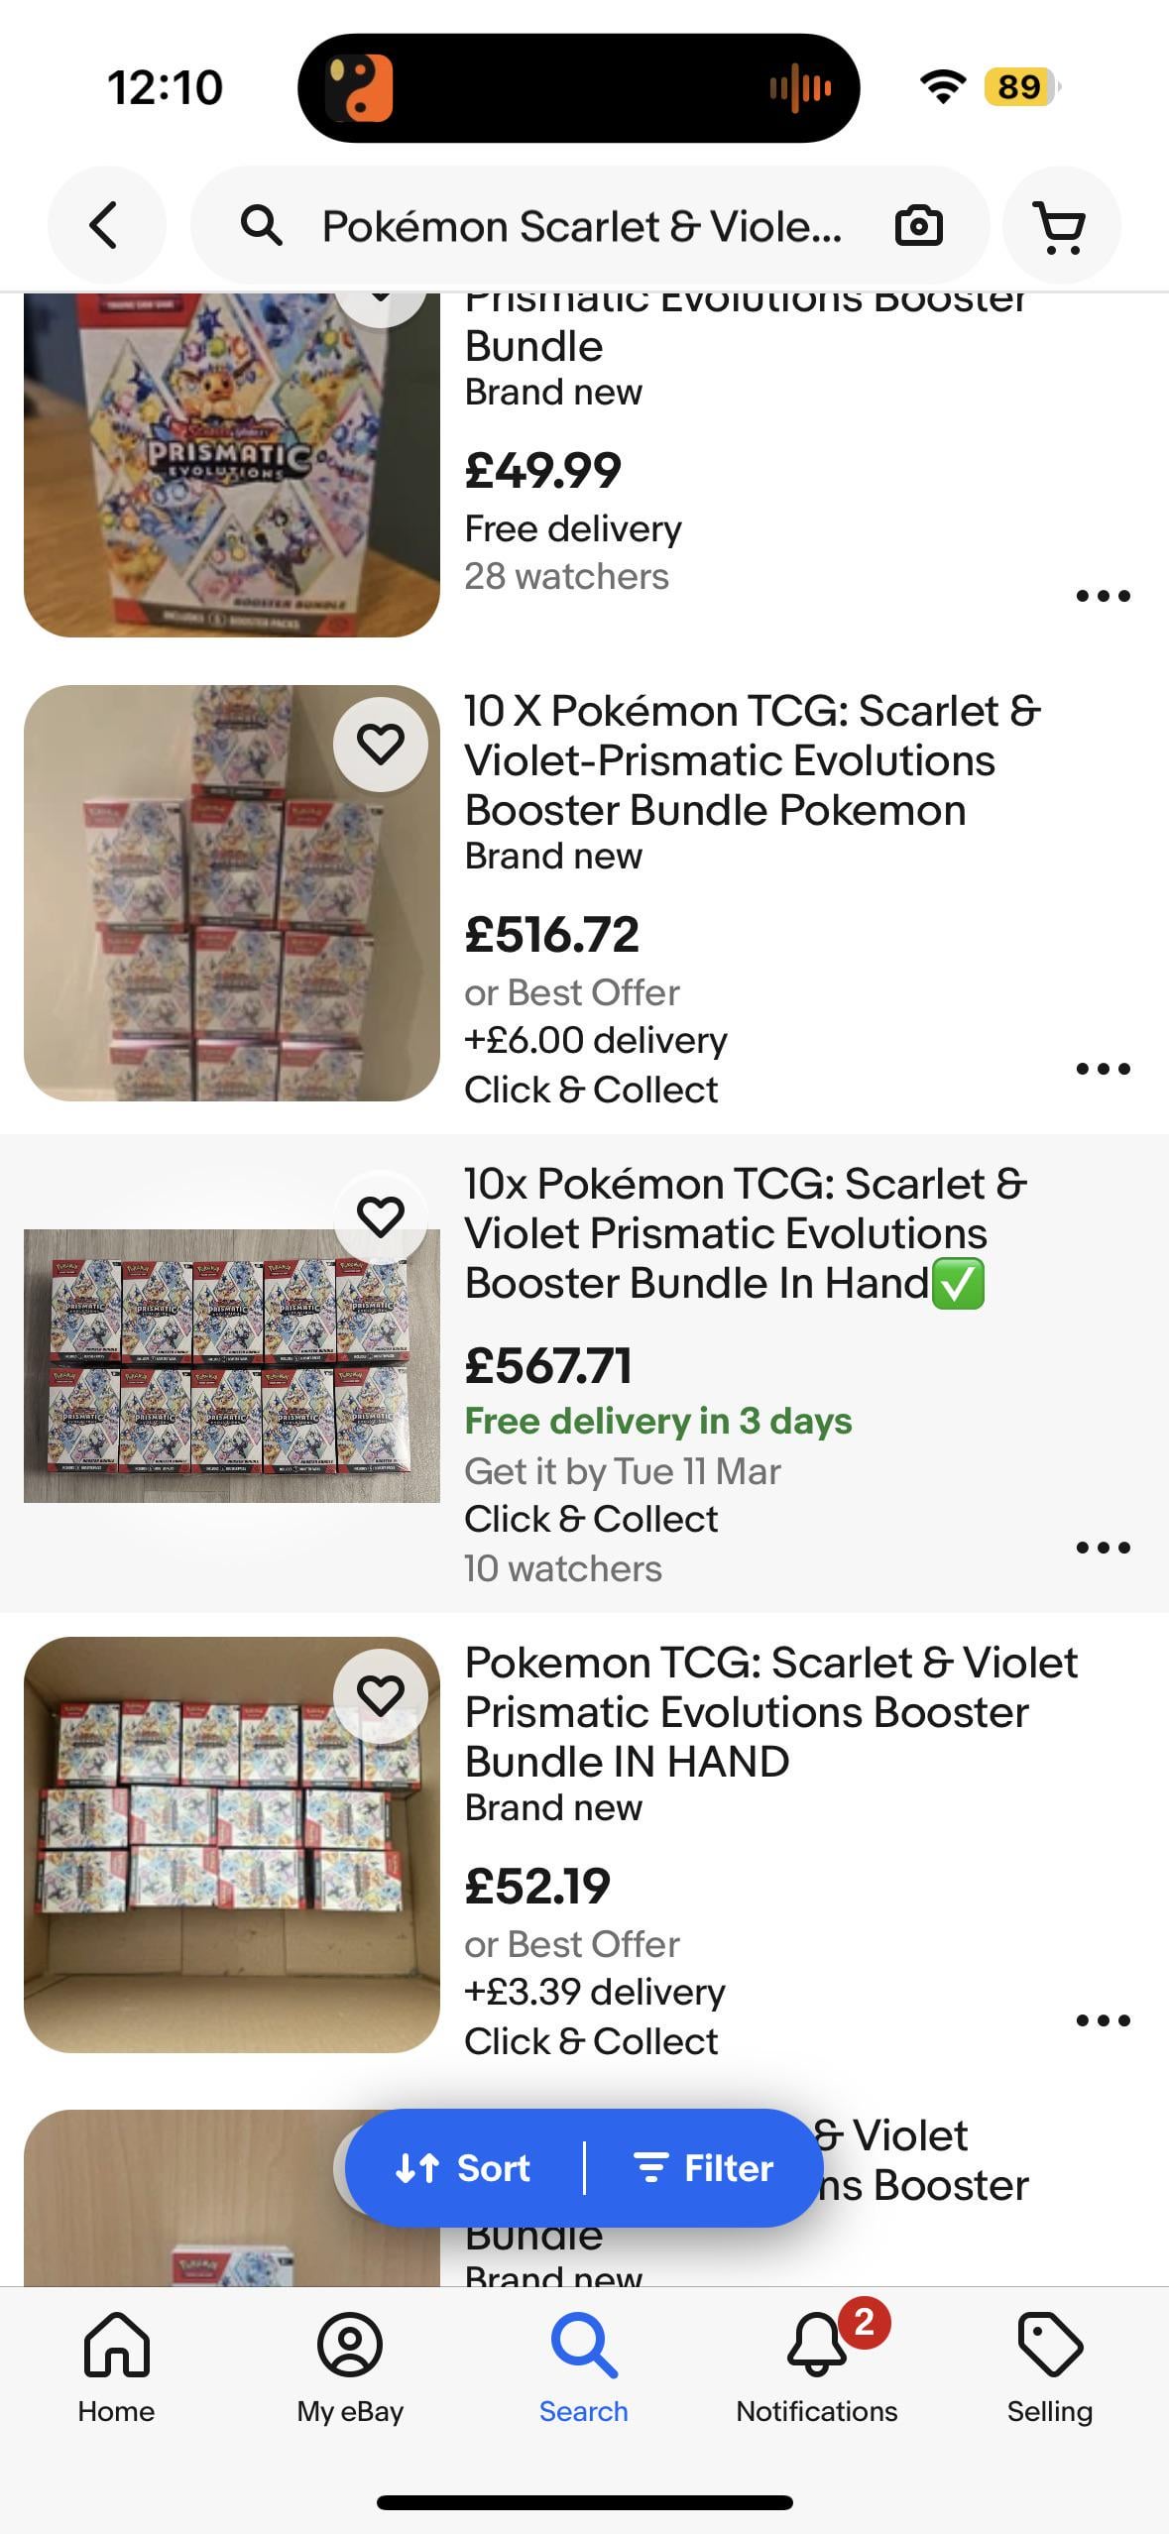Image resolution: width=1169 pixels, height=2534 pixels.
Task: Open camera image search
Action: coord(918,226)
